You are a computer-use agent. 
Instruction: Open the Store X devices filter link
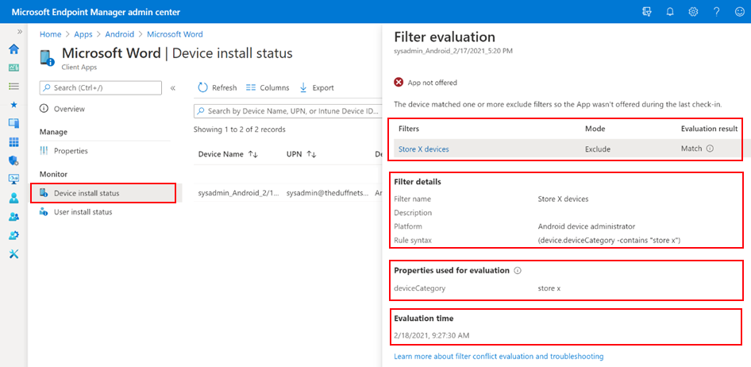423,149
